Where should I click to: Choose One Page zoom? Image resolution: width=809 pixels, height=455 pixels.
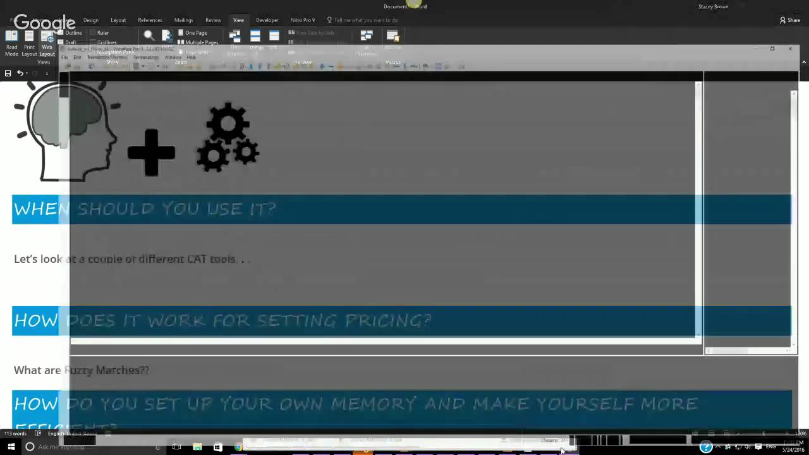coord(192,33)
